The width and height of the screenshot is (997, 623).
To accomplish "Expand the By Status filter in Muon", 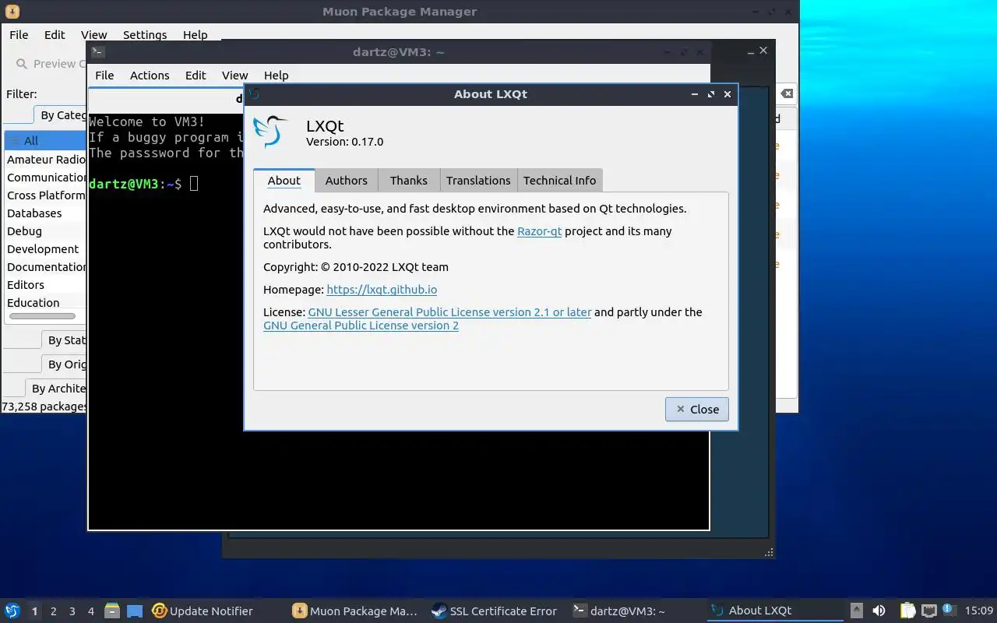I will 64,340.
